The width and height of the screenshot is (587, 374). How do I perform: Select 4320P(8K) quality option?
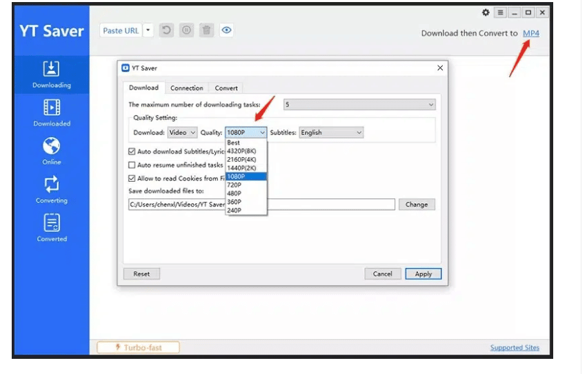246,151
